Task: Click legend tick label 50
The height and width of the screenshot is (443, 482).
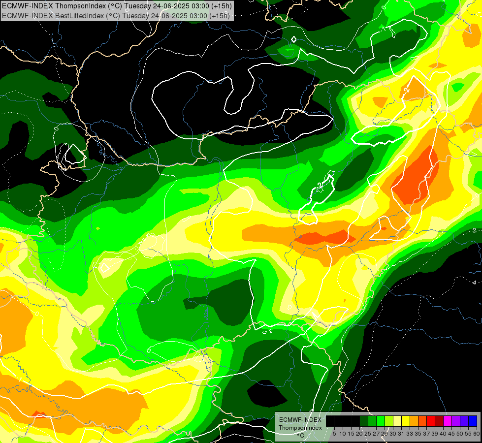Action: coord(460,434)
